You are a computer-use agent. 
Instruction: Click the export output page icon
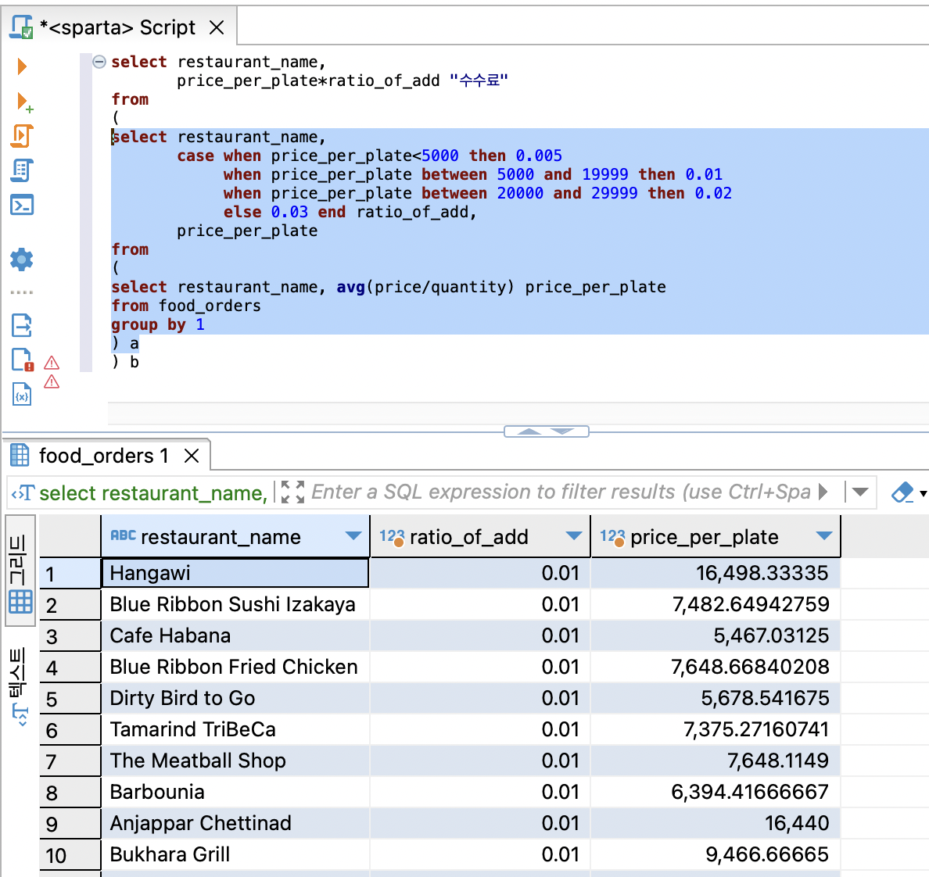[x=22, y=325]
